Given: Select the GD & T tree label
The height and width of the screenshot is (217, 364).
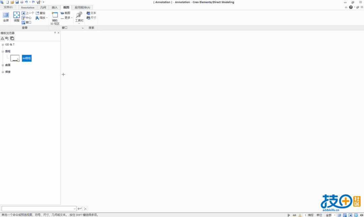Looking at the screenshot, I should (10, 44).
